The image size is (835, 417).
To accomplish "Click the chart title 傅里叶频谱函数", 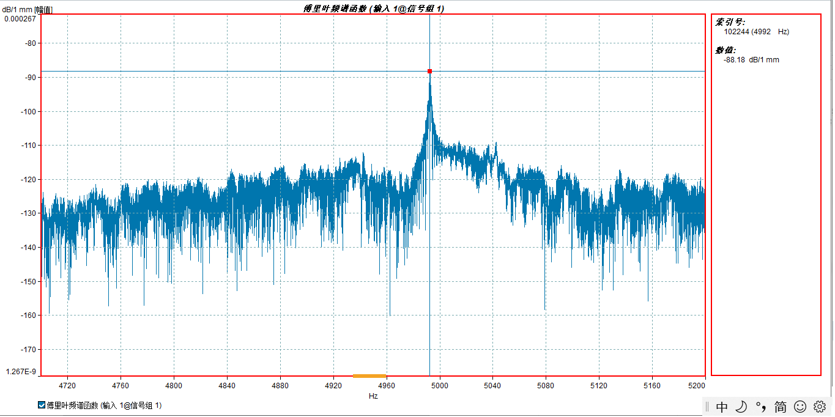I will click(373, 9).
